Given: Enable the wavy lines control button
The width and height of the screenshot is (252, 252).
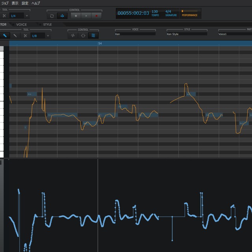Looking at the screenshot, I should click(x=93, y=35).
